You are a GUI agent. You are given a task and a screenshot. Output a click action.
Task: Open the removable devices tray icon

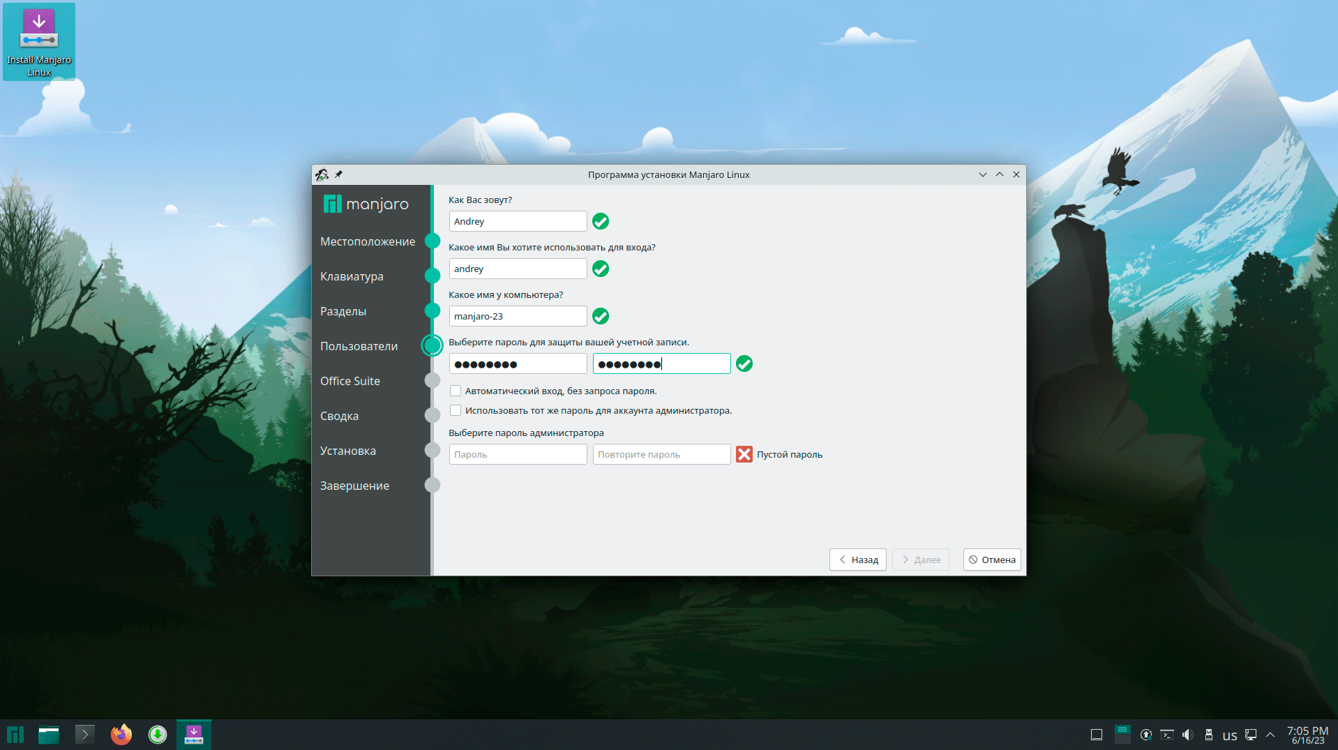(x=1209, y=735)
